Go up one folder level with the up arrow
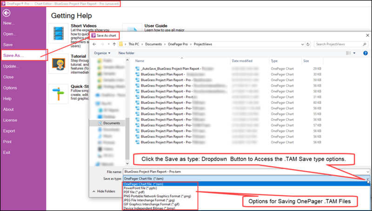 pyautogui.click(x=114, y=44)
